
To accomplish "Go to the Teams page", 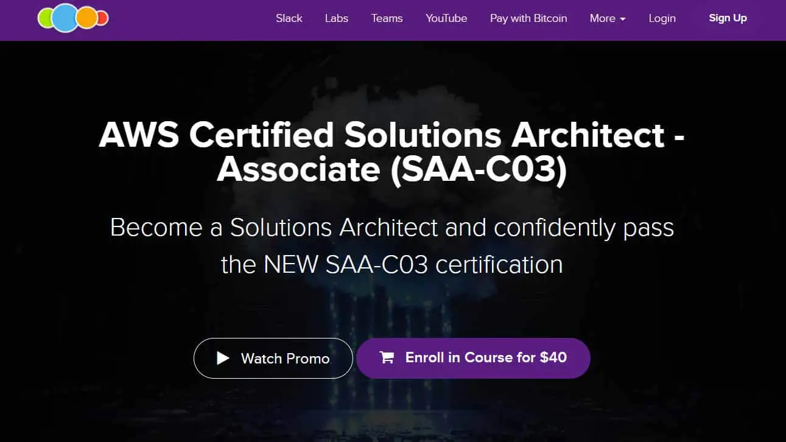I will 387,18.
